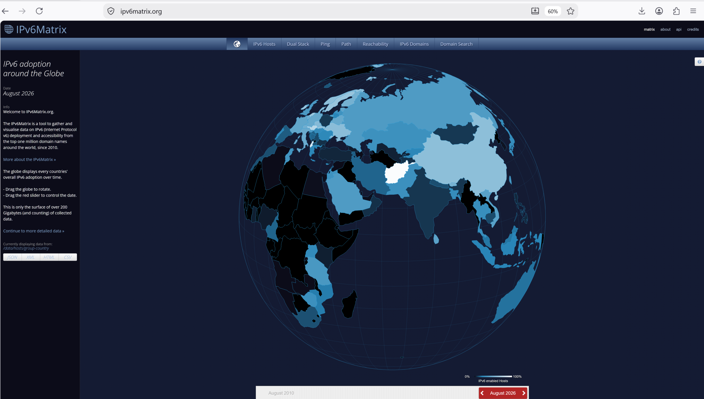Viewport: 704px width, 399px height.
Task: Switch to the Ping tab
Action: coord(325,44)
